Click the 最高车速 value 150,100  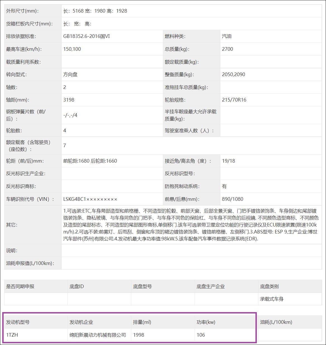pos(71,49)
